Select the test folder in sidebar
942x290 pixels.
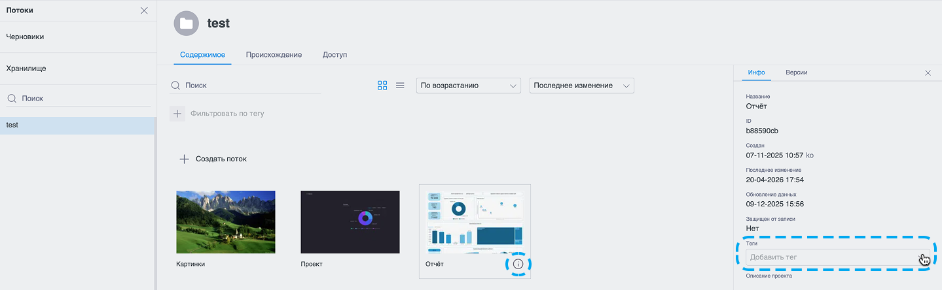click(77, 125)
